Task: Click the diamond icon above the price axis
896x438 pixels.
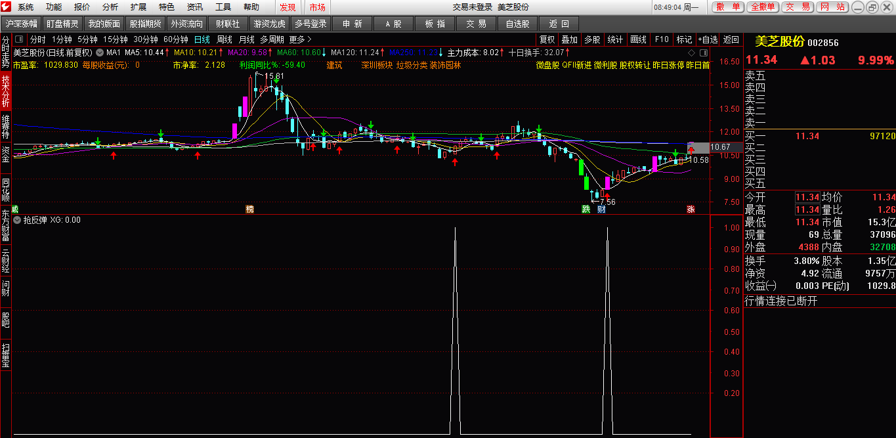Action: pyautogui.click(x=691, y=52)
